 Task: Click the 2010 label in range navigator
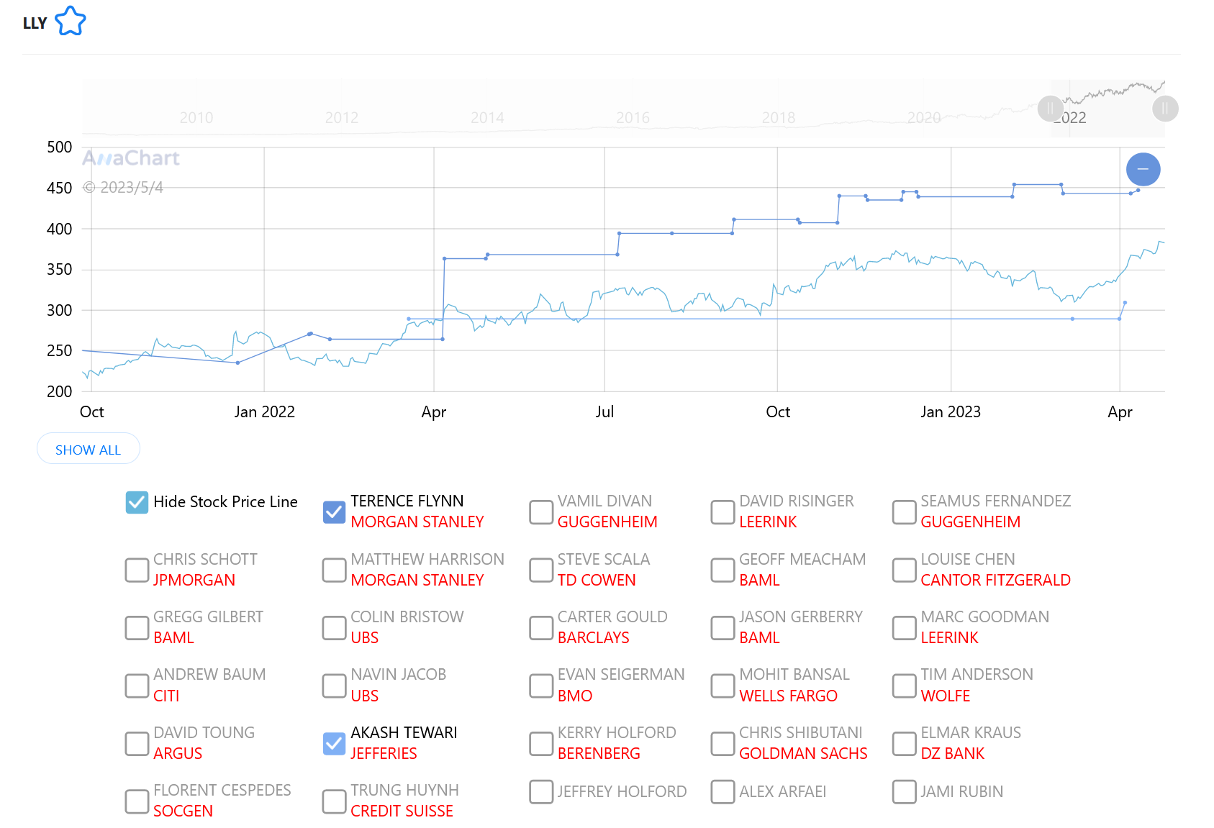[x=196, y=117]
